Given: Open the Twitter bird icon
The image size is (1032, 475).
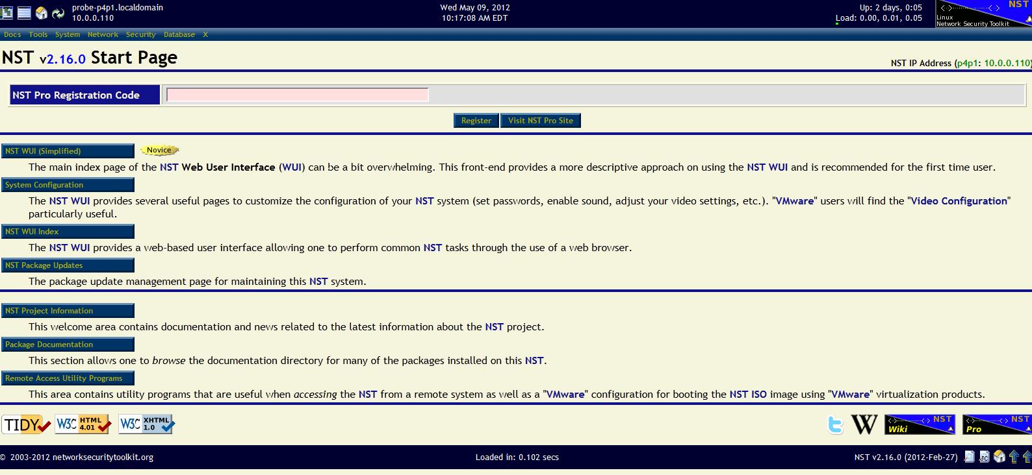Looking at the screenshot, I should (836, 425).
